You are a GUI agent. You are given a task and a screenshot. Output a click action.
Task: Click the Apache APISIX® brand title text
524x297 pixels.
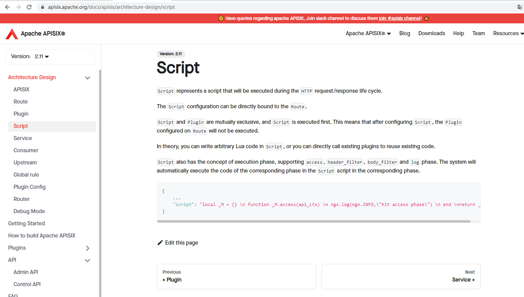click(43, 33)
